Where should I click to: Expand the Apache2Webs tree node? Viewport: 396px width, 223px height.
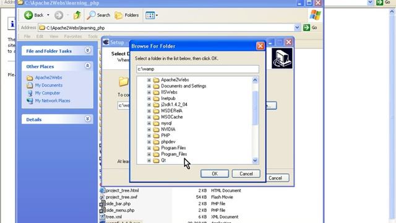click(149, 80)
